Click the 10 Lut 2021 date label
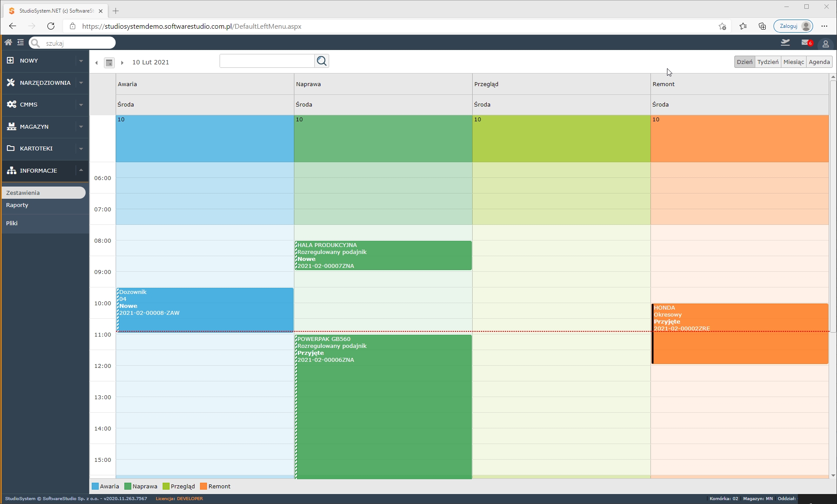Image resolution: width=837 pixels, height=504 pixels. pyautogui.click(x=150, y=62)
